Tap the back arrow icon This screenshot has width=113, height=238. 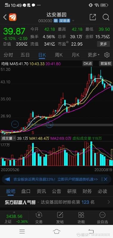5,17
